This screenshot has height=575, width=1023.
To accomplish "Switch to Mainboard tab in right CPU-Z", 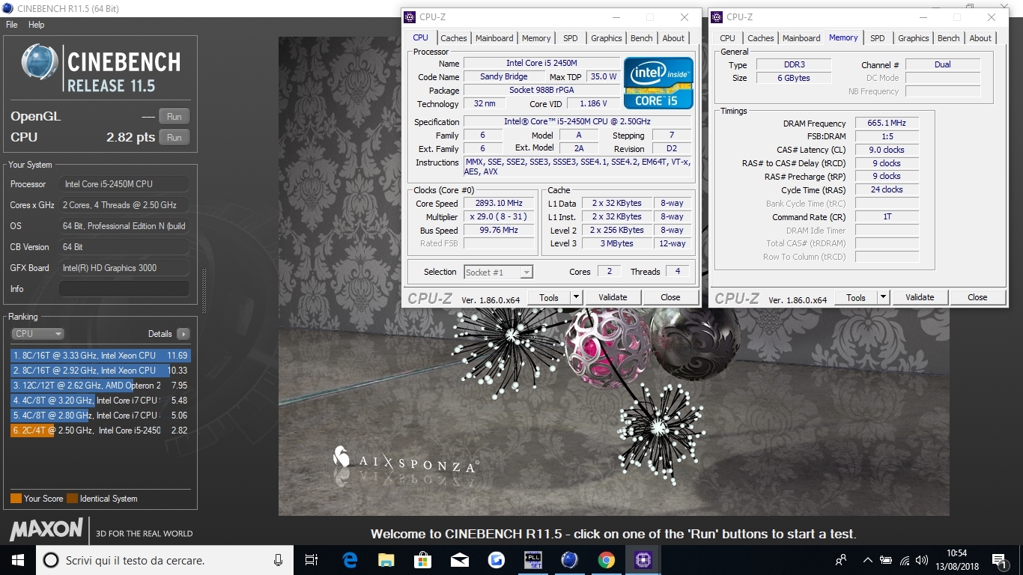I will (x=801, y=38).
